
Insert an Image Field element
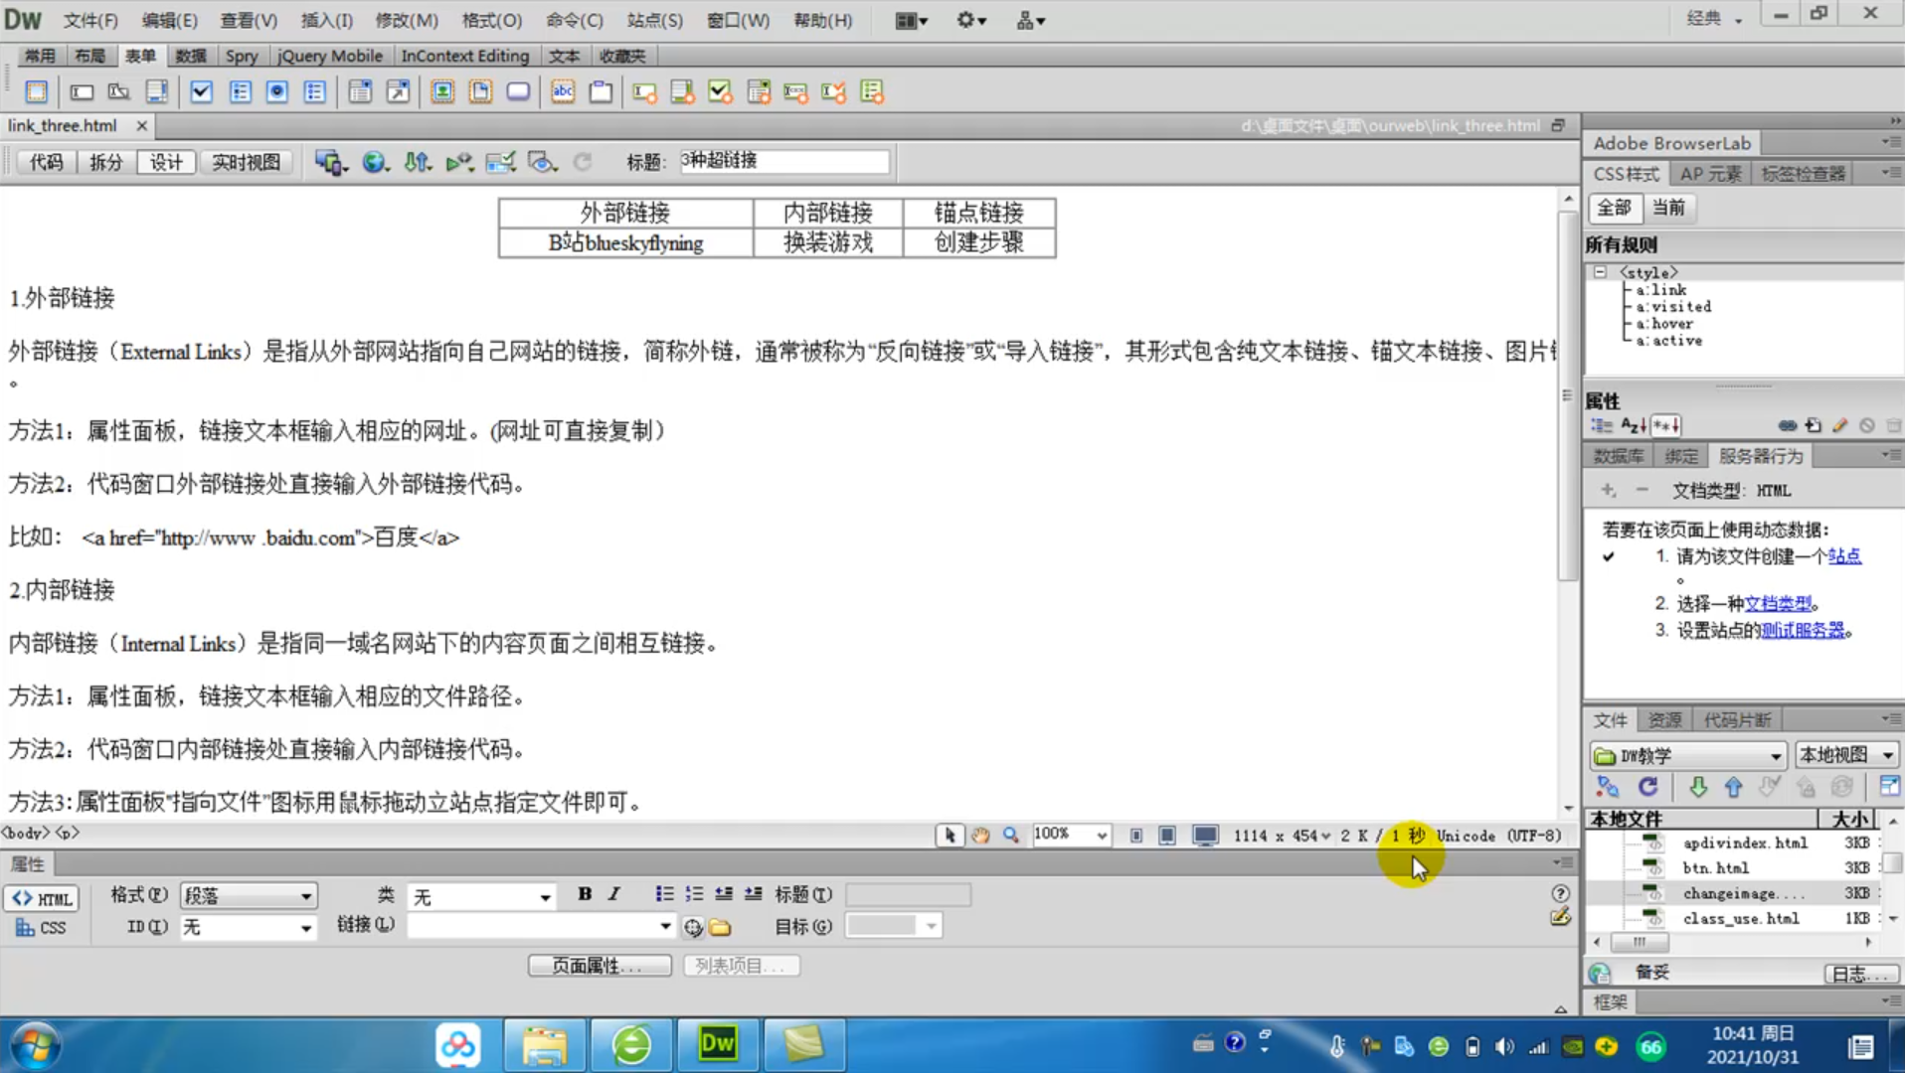click(442, 92)
